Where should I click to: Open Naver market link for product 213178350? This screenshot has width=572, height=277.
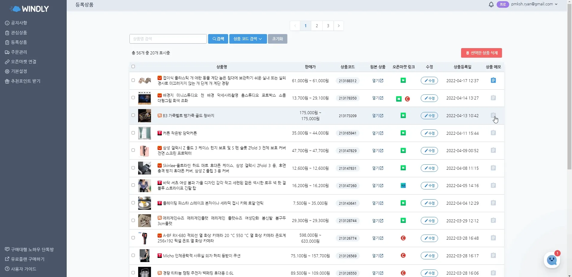[x=399, y=99]
